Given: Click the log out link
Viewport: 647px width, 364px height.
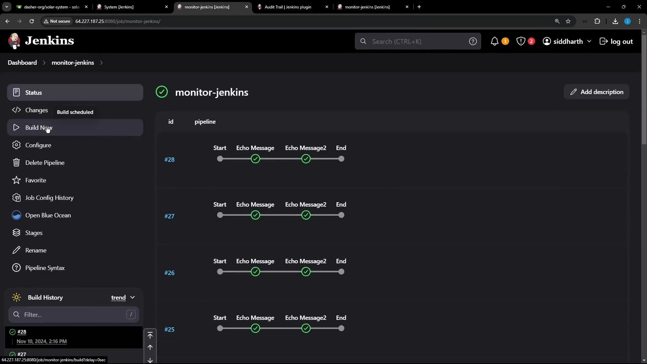Looking at the screenshot, I should [x=616, y=41].
